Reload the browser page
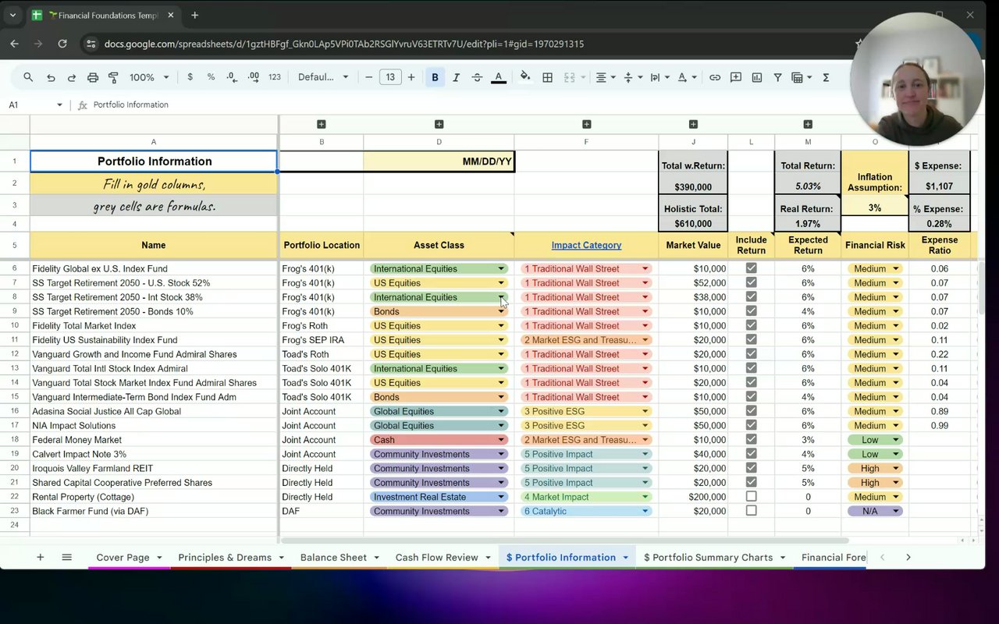 coord(62,44)
